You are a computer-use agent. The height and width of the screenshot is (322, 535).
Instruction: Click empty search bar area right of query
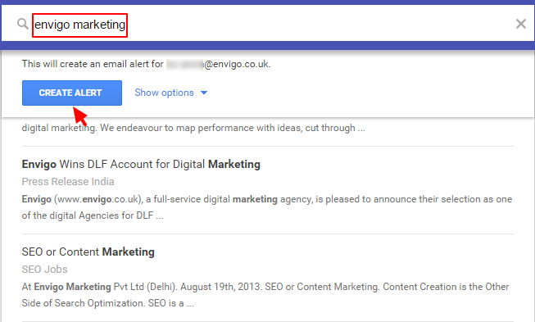320,24
